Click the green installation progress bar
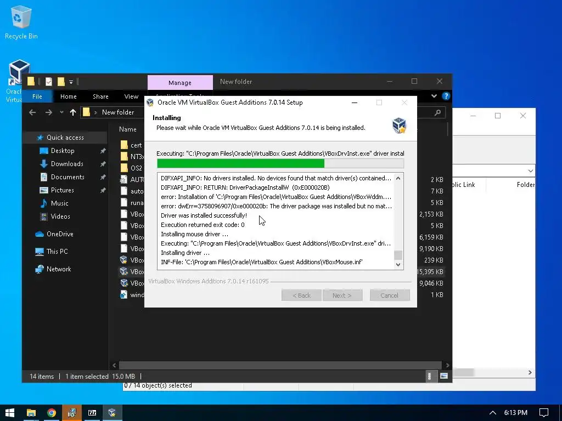The image size is (562, 421). 240,163
